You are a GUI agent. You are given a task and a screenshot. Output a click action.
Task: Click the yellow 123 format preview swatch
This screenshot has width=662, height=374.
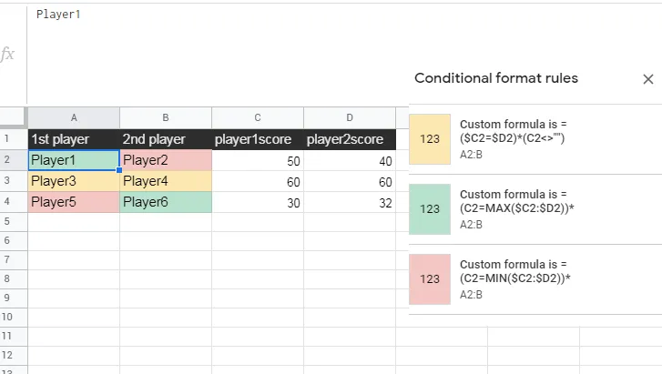[x=430, y=138]
